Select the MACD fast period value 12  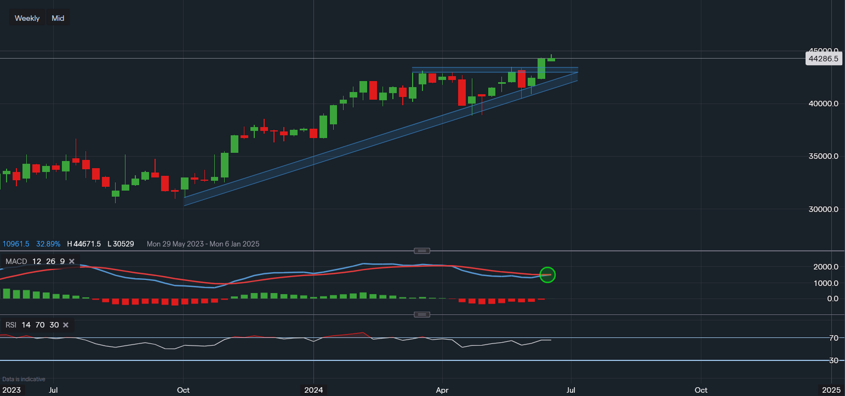[36, 261]
